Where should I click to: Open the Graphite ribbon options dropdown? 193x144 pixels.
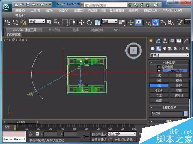click(117, 30)
